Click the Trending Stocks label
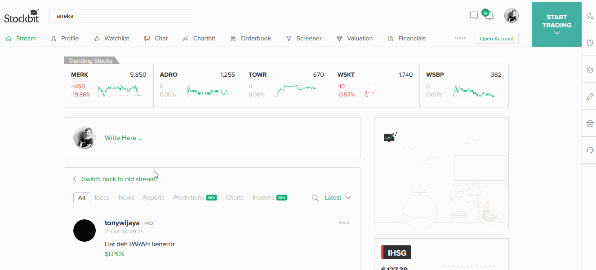 click(91, 61)
